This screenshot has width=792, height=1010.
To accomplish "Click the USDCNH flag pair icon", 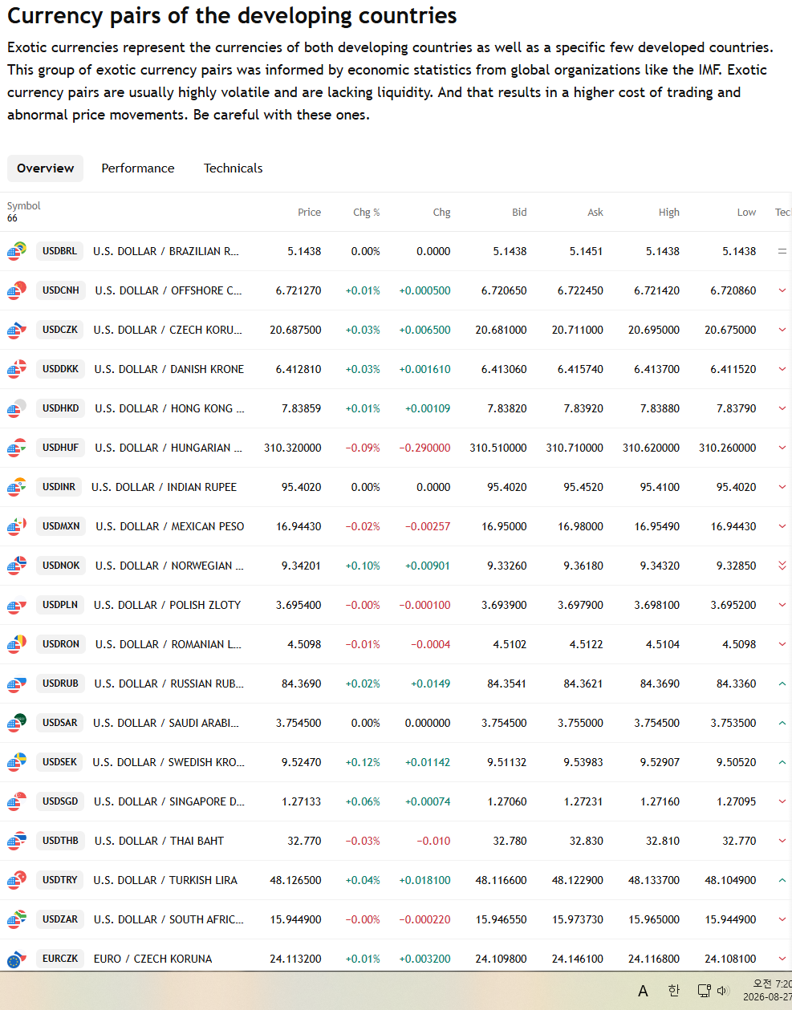I will (17, 290).
